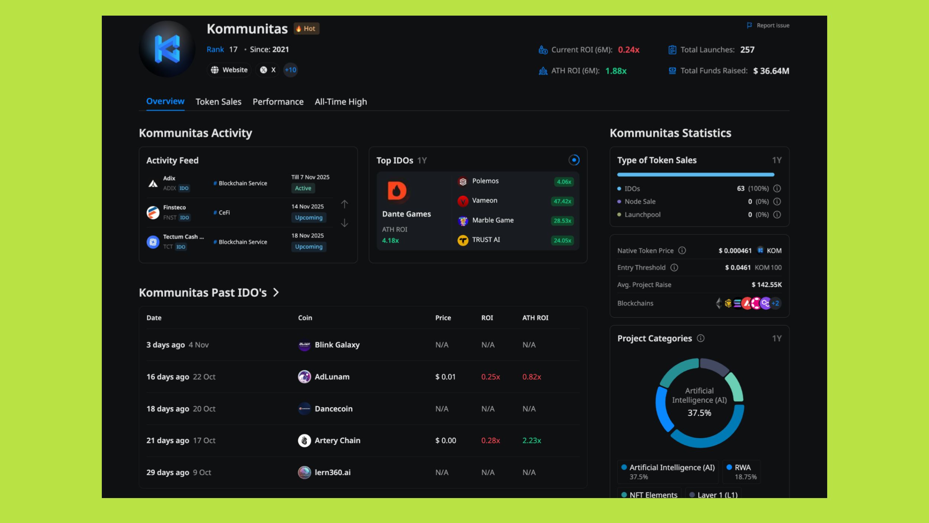The width and height of the screenshot is (929, 523).
Task: Click the BNB Chain icon under Blockchains
Action: (728, 304)
